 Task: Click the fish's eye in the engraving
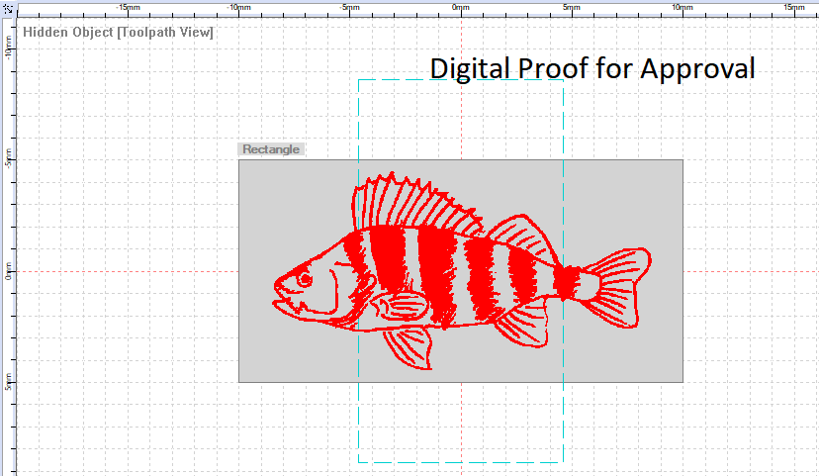point(305,280)
